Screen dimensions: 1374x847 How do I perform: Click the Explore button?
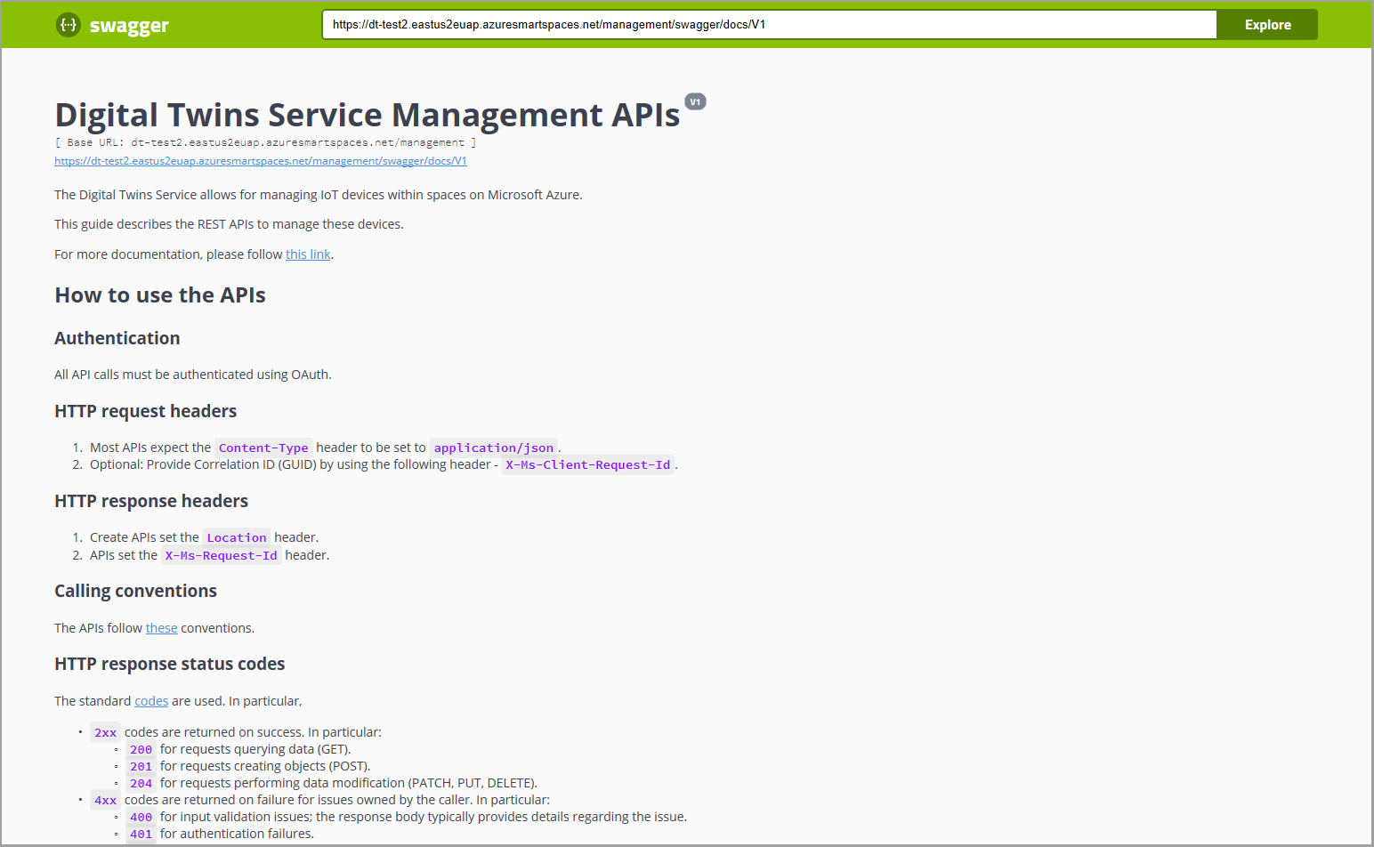click(x=1267, y=25)
